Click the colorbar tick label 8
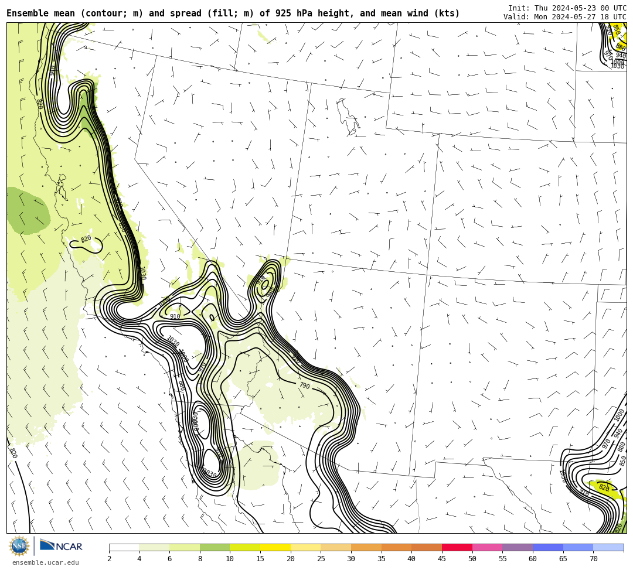The width and height of the screenshot is (633, 570). click(200, 559)
